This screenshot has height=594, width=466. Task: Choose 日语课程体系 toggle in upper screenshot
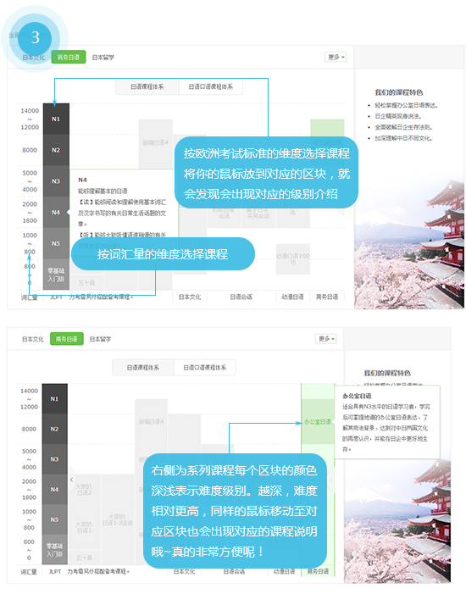tap(147, 86)
